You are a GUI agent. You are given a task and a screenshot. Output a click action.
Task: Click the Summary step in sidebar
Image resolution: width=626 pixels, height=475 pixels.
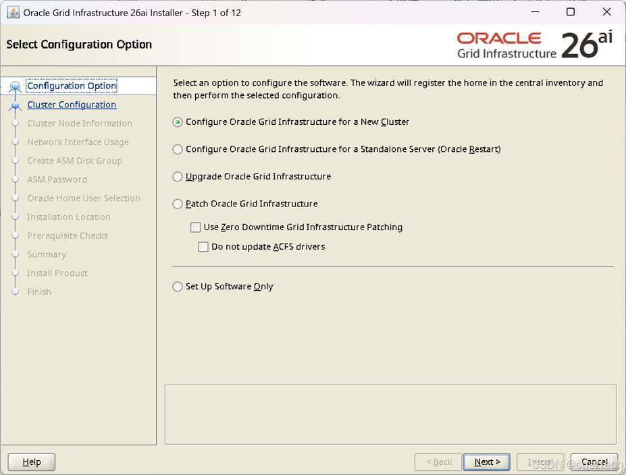[47, 254]
